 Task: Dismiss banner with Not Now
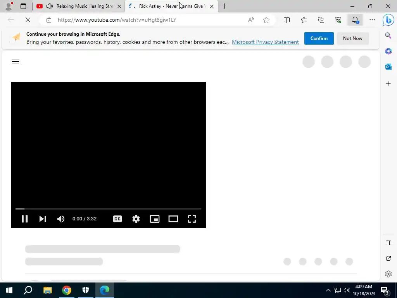tap(352, 38)
